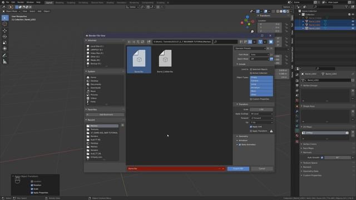
Task: Select the Select Box tool in viewport toolbar
Action: 5,18
